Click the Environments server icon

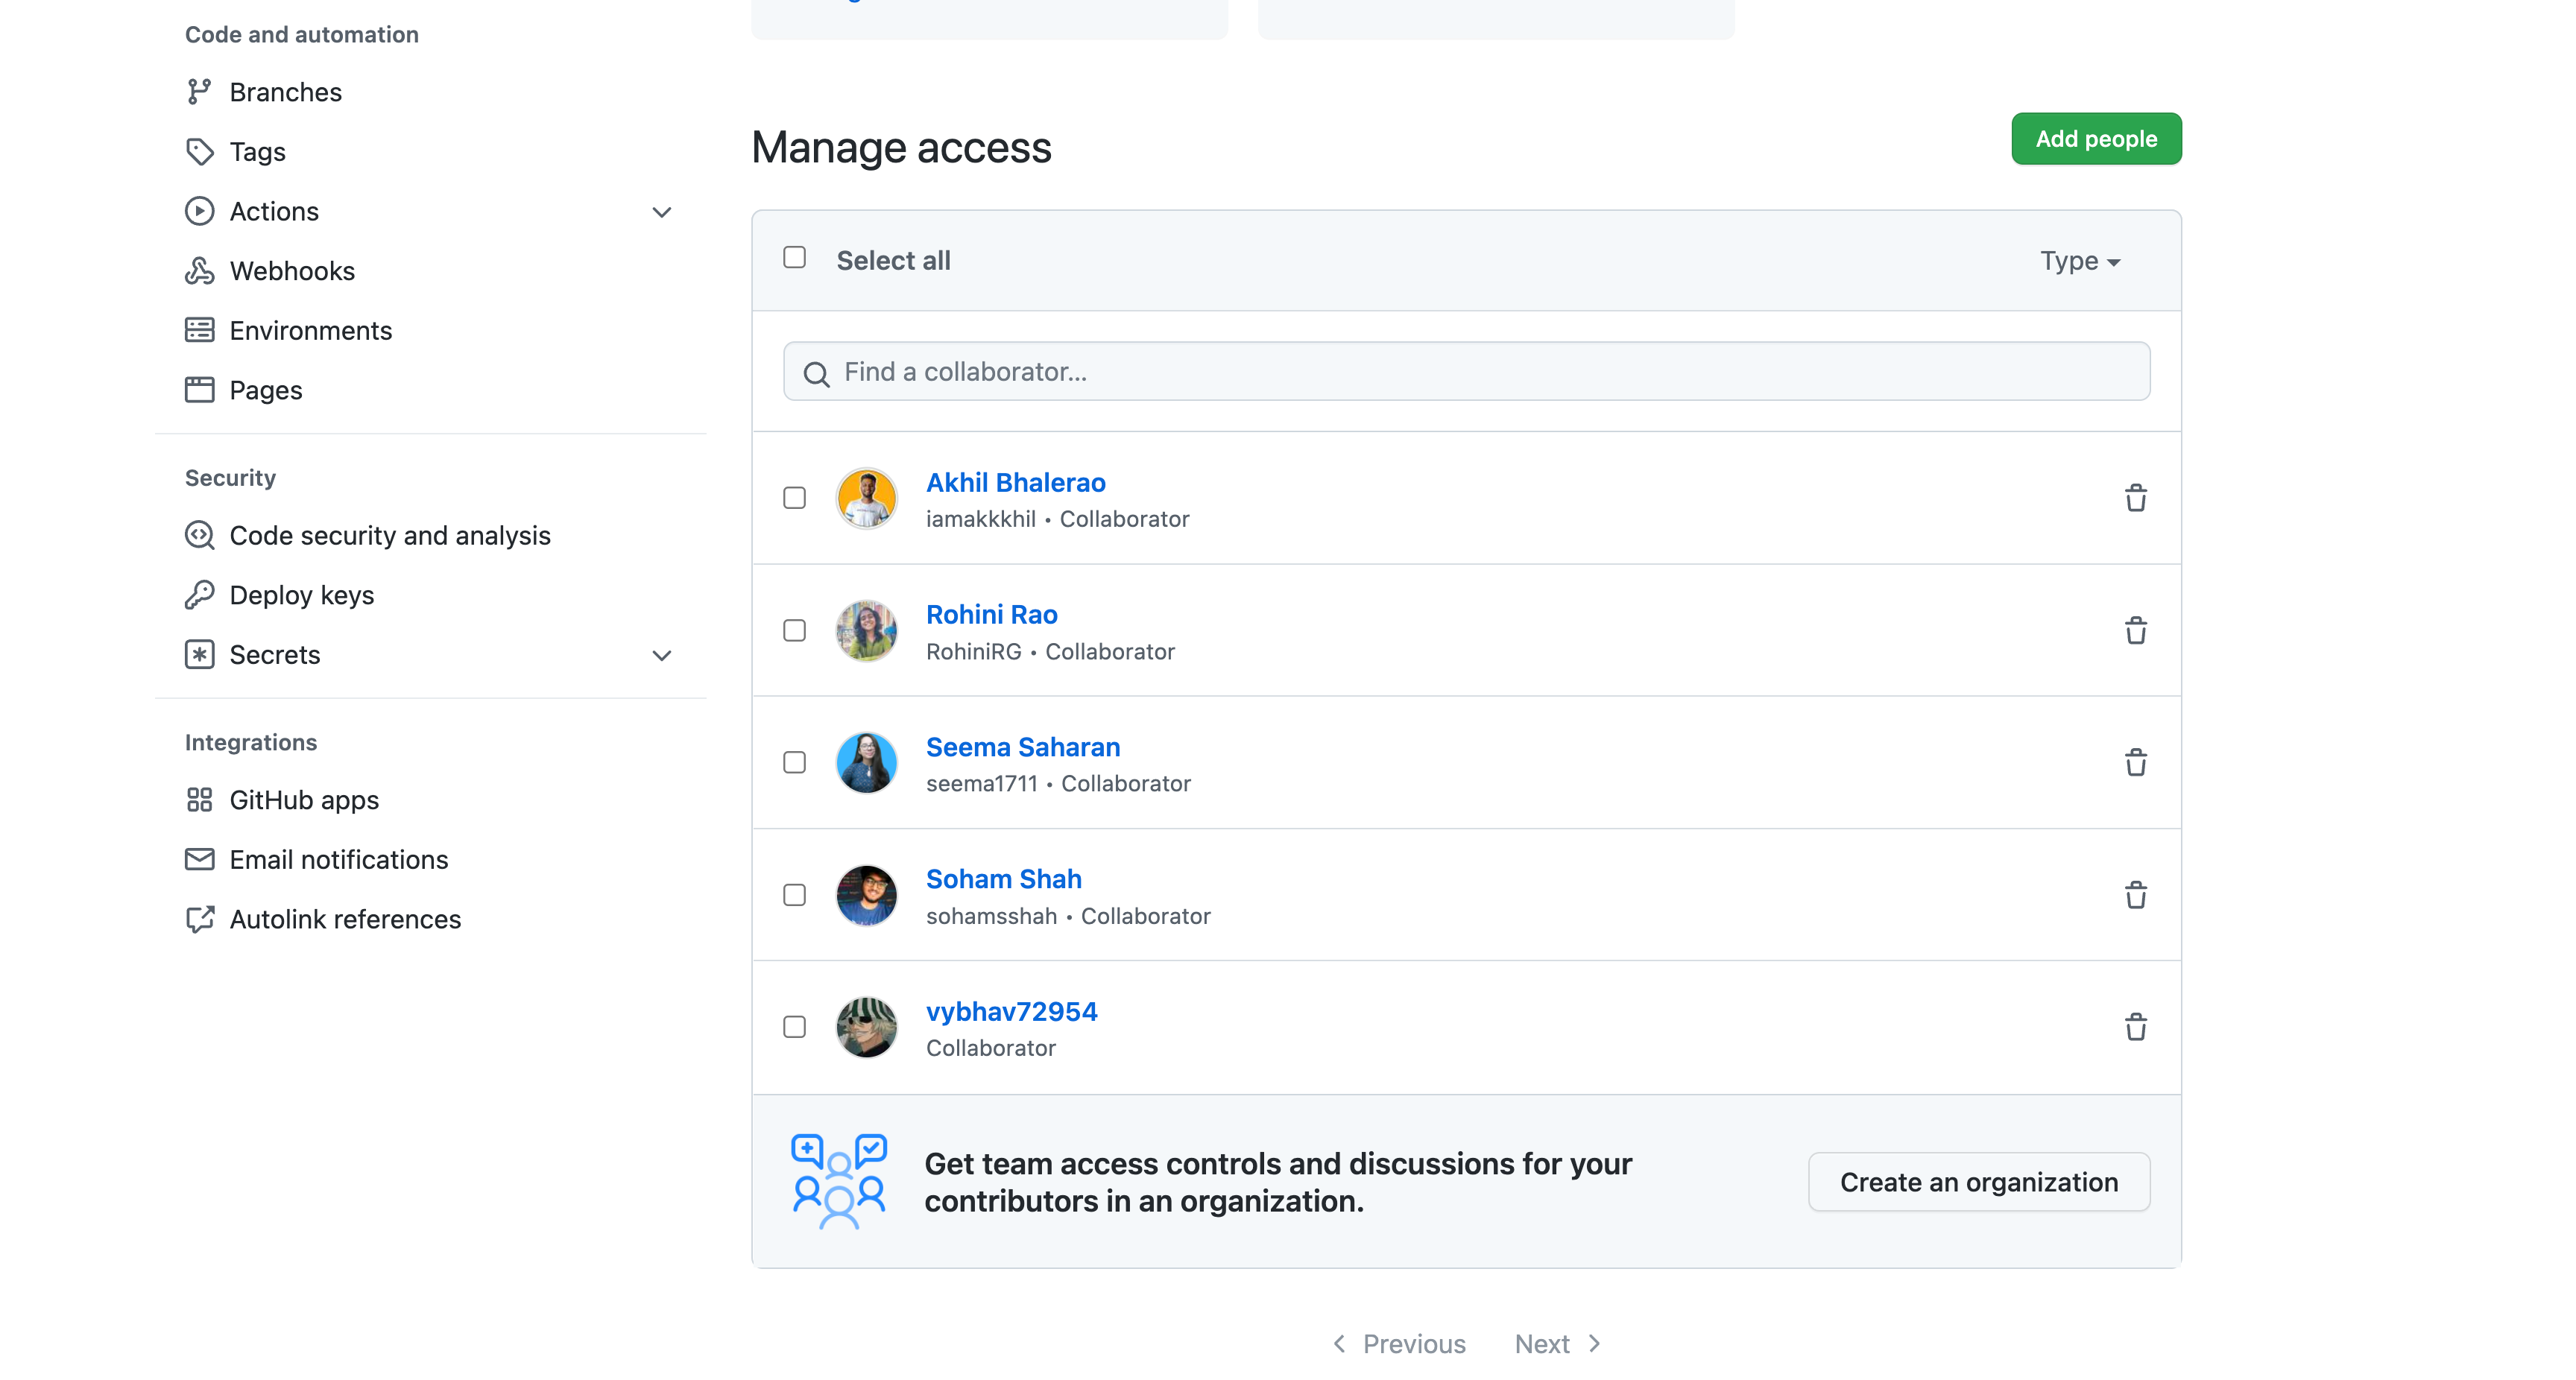click(199, 330)
